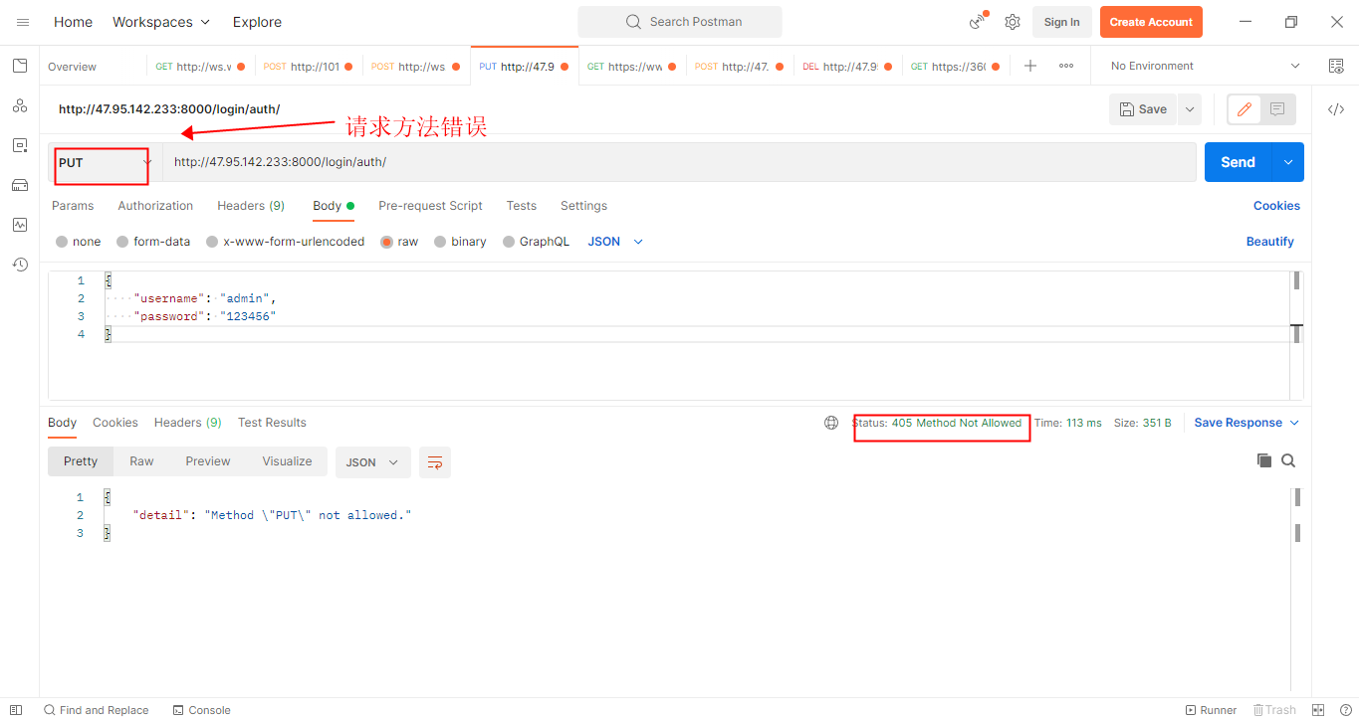The image size is (1359, 721).
Task: Open the Collections sidebar icon
Action: 20,66
